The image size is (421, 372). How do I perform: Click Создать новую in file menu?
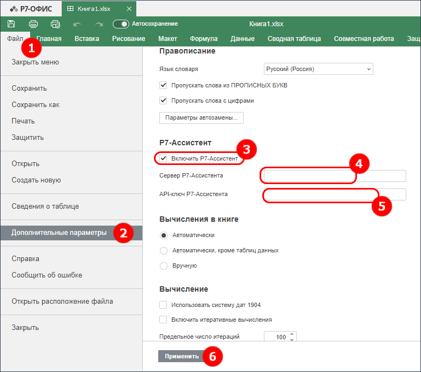36,180
